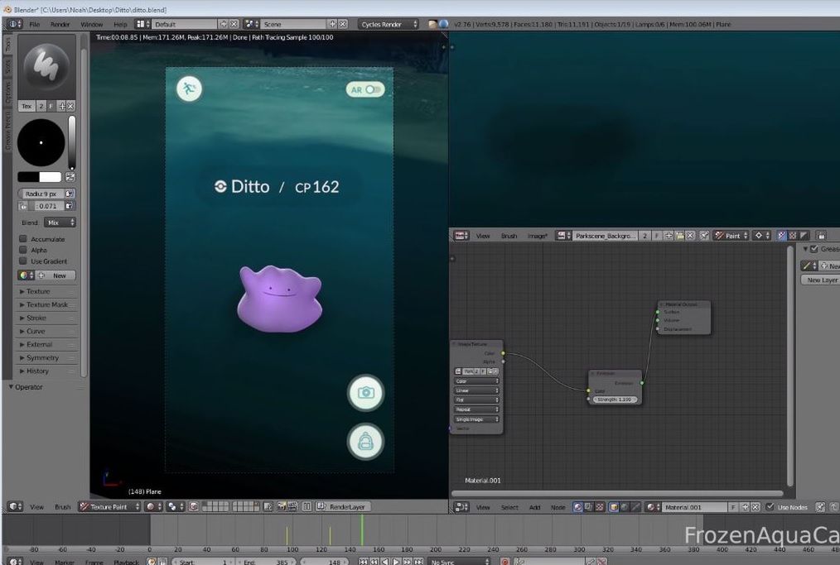
Task: Open the palette browse dropdown icon
Action: point(26,275)
